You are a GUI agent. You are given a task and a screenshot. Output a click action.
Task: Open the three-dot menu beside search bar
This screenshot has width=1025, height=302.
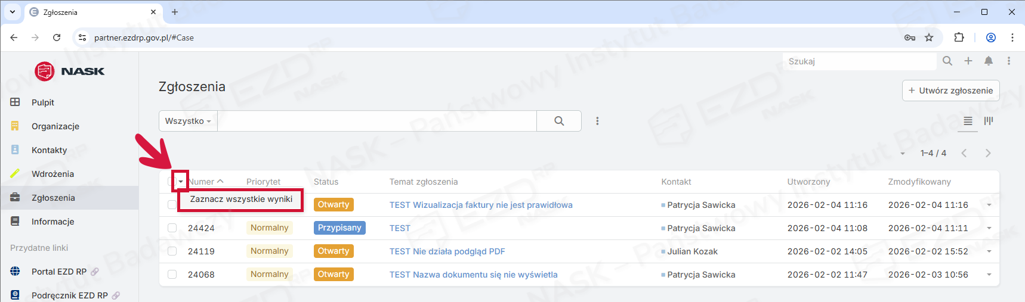coord(597,121)
